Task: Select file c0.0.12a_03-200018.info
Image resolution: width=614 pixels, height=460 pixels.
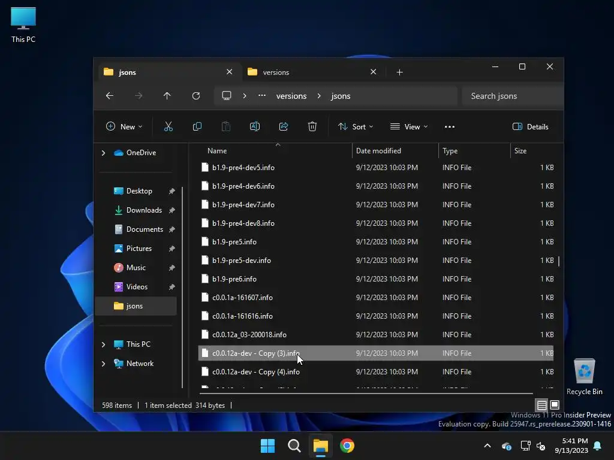Action: point(376,334)
